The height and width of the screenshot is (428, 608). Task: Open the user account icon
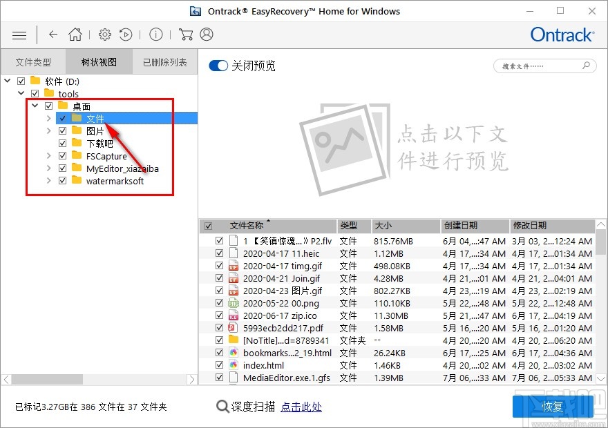tap(205, 34)
